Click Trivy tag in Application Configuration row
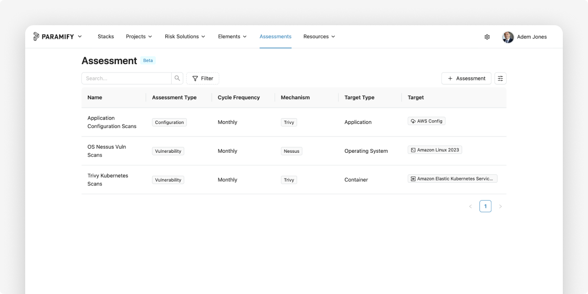 [289, 122]
